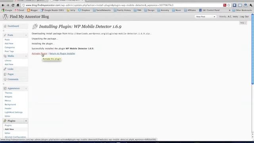The width and height of the screenshot is (254, 143).
Task: Expand Music bookmark folder
Action: tap(177, 10)
